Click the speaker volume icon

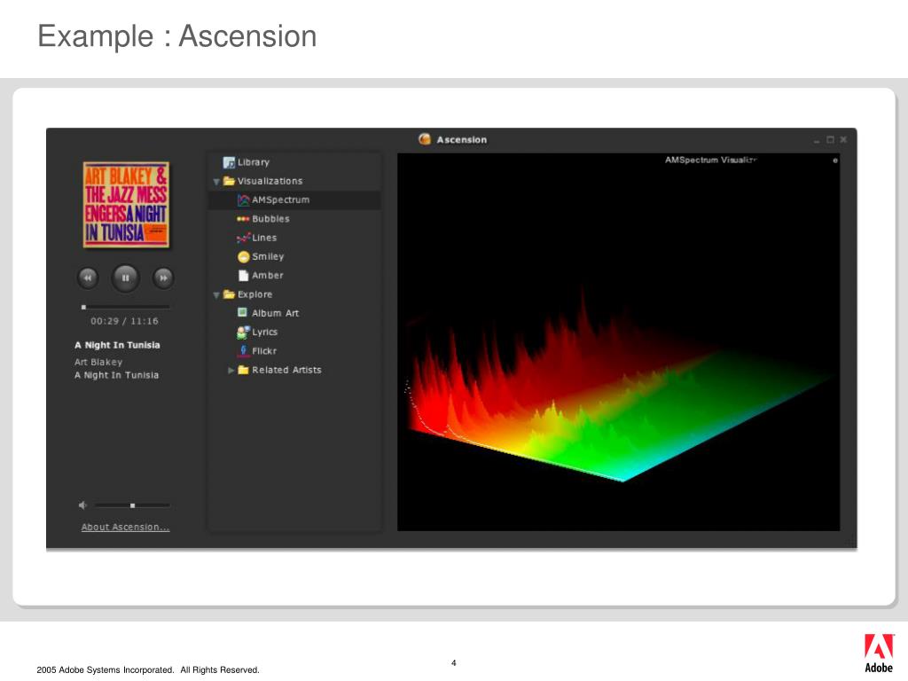(x=82, y=505)
